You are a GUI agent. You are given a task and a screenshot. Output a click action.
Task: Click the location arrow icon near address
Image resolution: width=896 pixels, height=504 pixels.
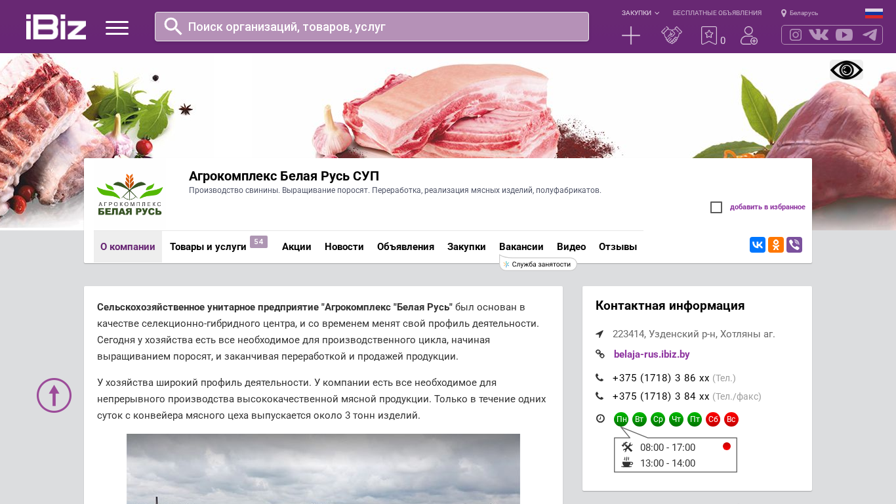tap(600, 334)
